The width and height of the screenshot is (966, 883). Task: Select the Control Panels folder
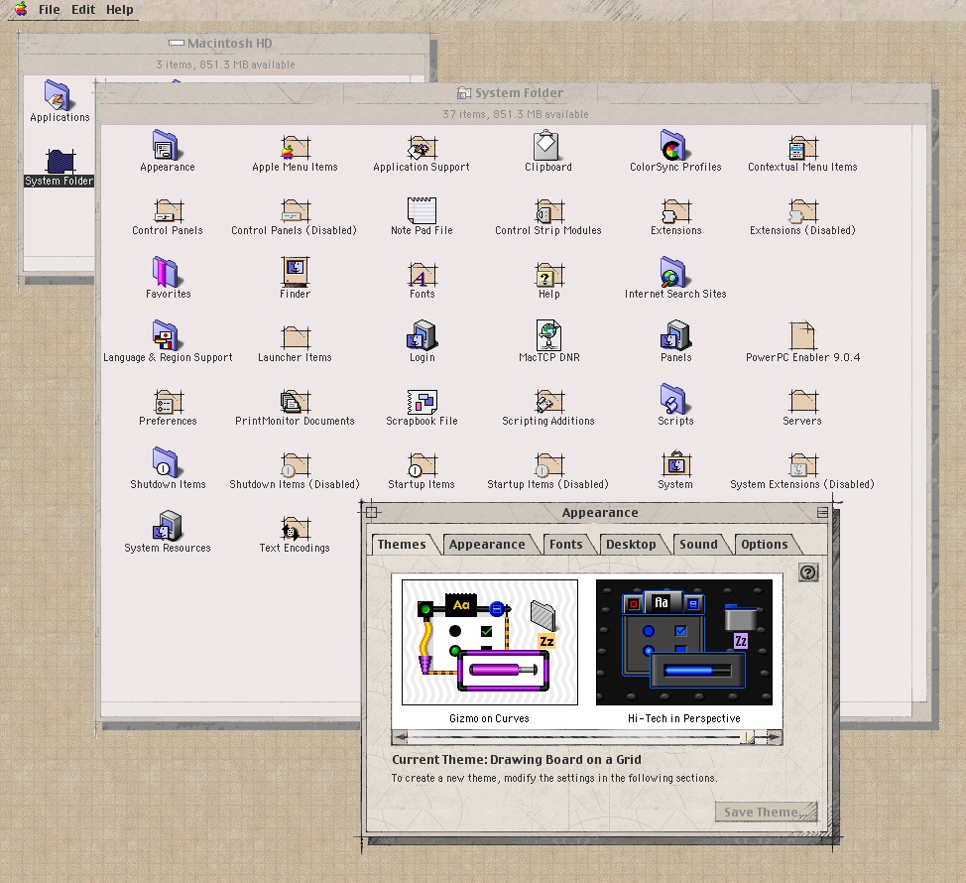169,210
